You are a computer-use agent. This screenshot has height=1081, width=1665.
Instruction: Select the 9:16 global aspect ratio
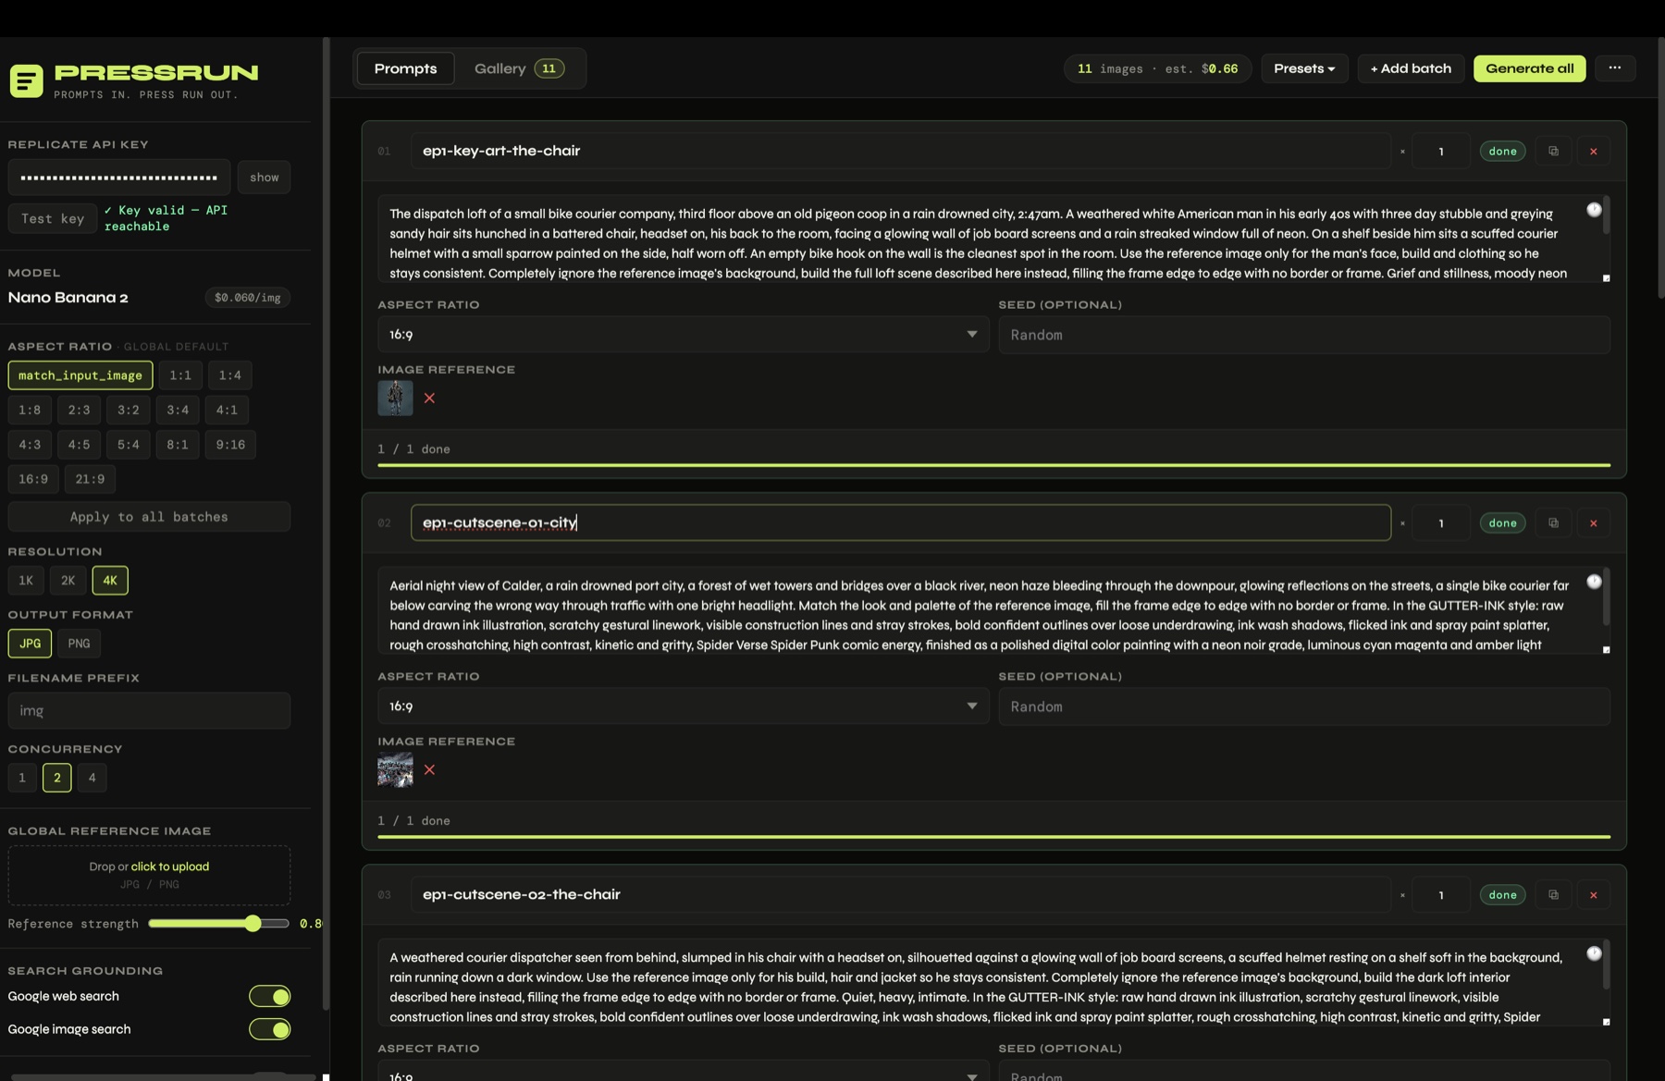(x=230, y=445)
